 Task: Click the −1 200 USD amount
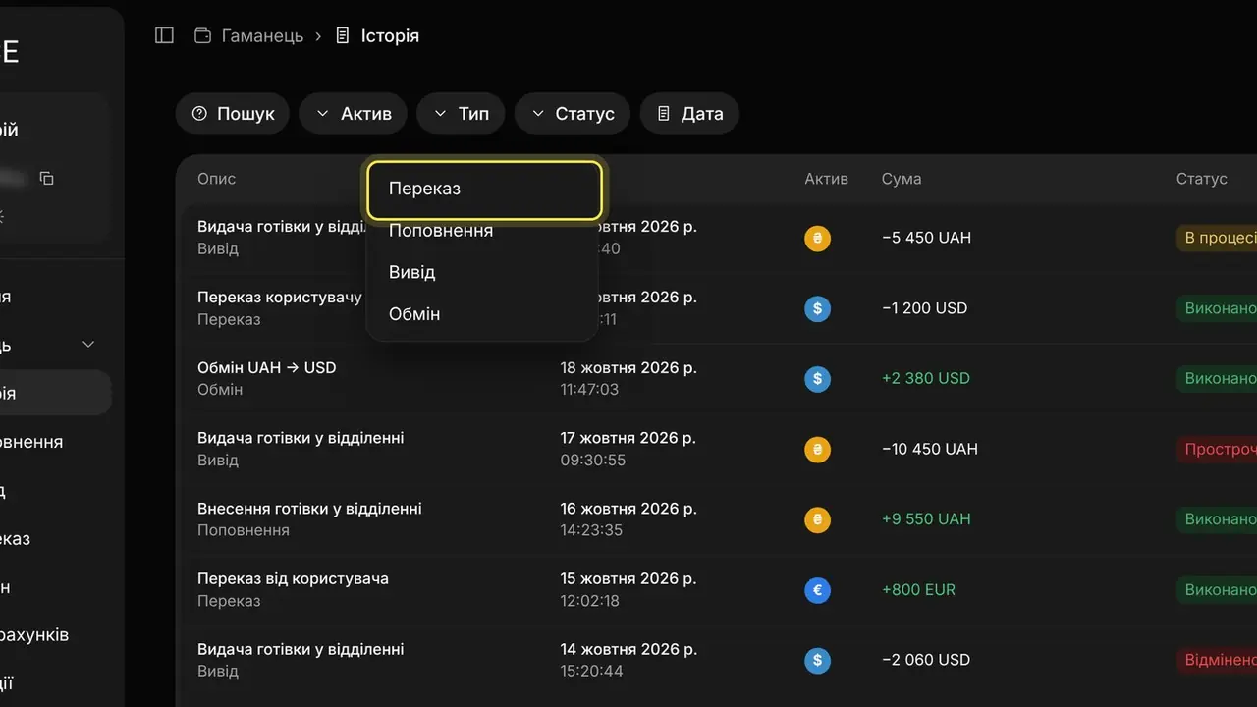pyautogui.click(x=924, y=308)
